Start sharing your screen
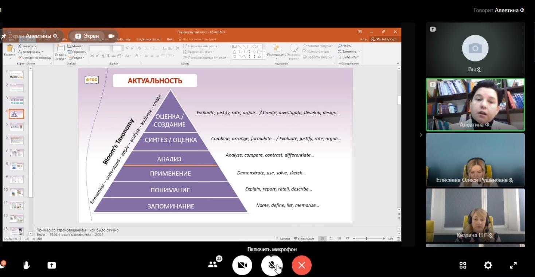Image resolution: width=535 pixels, height=277 pixels. tap(52, 265)
